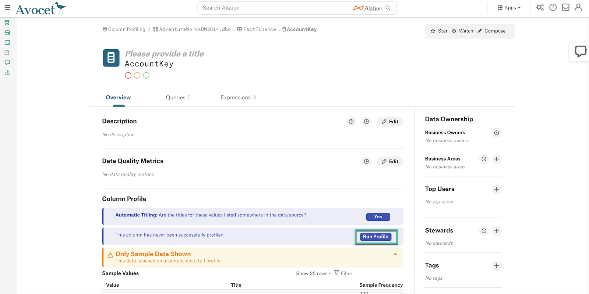Click Description help question icon
This screenshot has width=589, height=294.
point(351,122)
